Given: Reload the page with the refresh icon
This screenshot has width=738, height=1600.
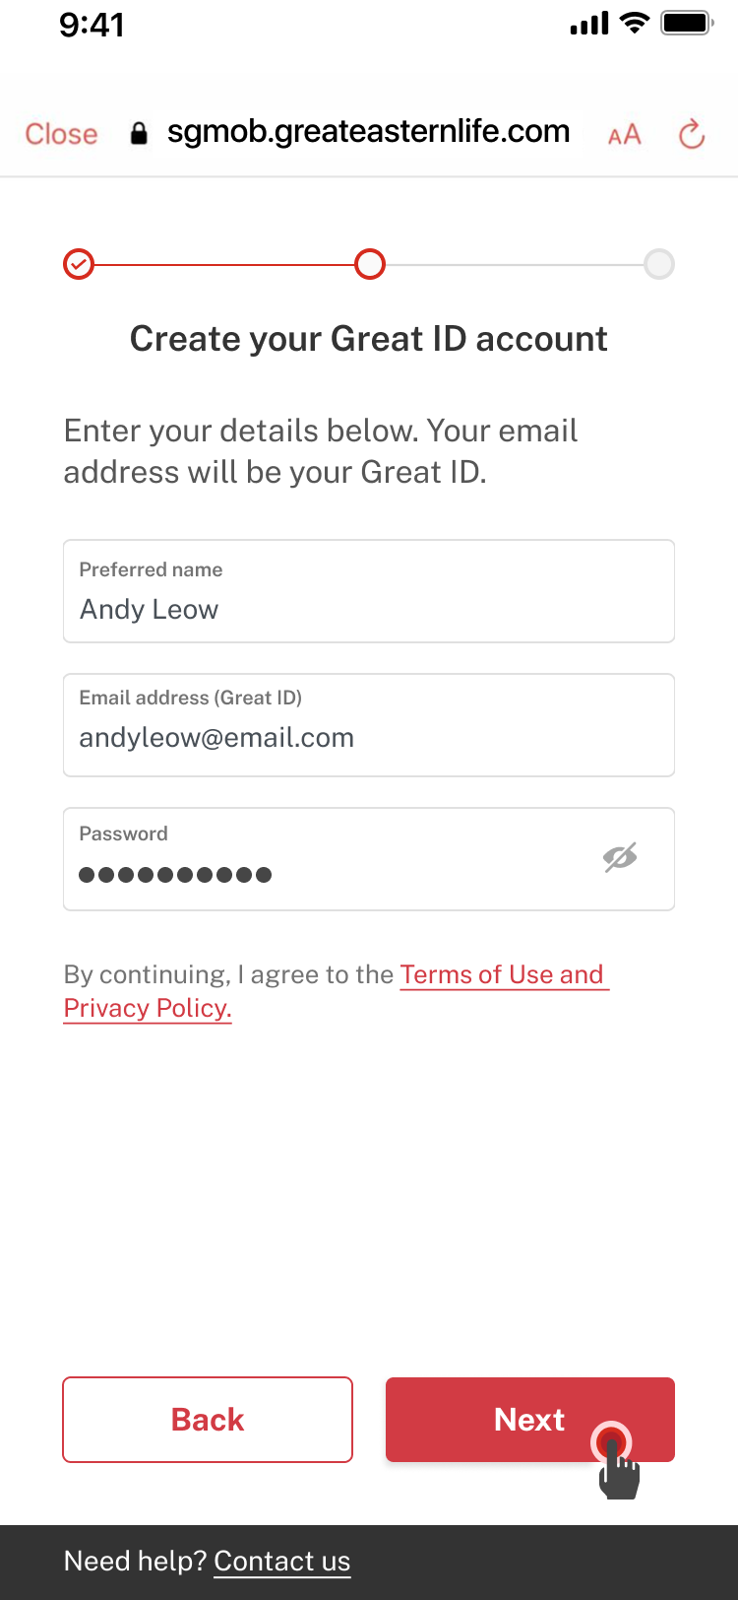Looking at the screenshot, I should (x=692, y=134).
